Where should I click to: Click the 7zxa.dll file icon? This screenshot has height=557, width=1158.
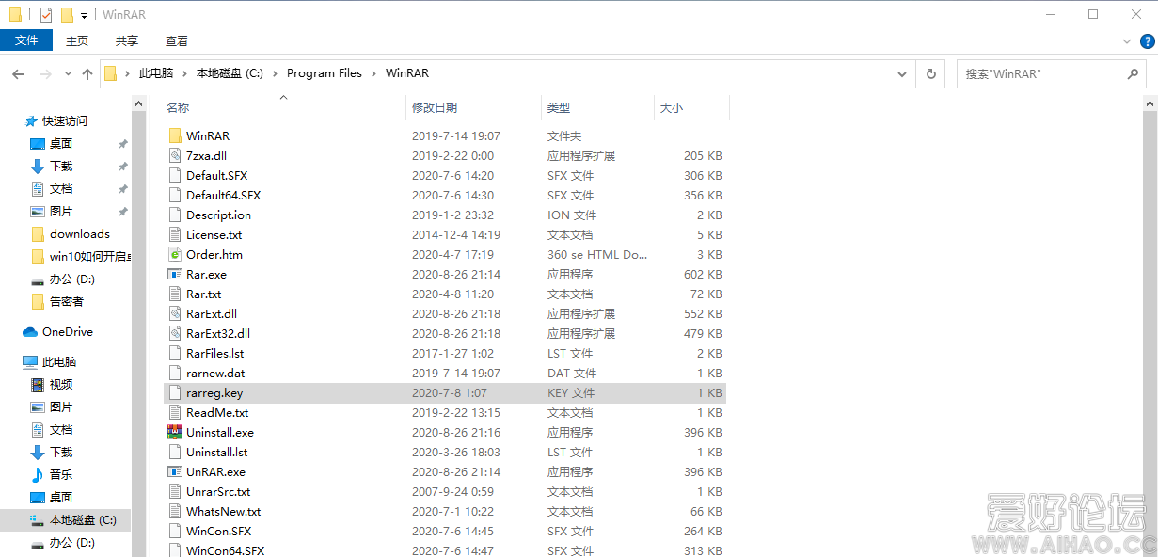[x=175, y=156]
